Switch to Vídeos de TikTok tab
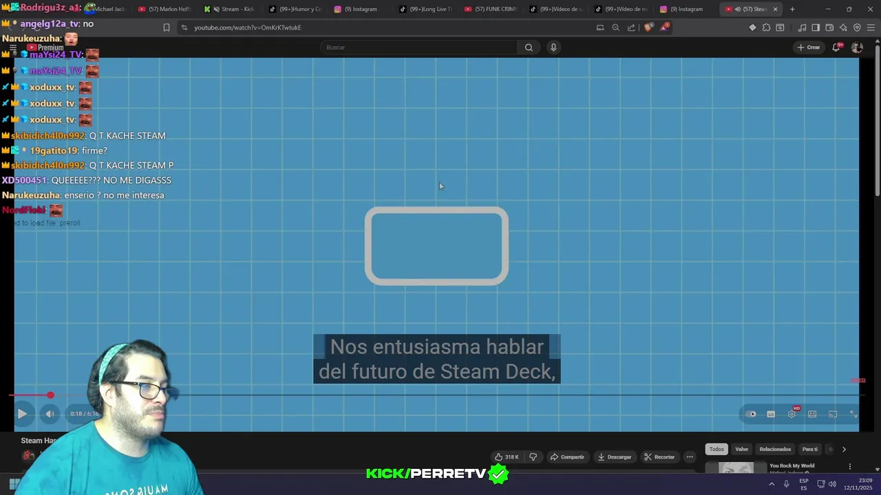This screenshot has width=881, height=495. [555, 9]
